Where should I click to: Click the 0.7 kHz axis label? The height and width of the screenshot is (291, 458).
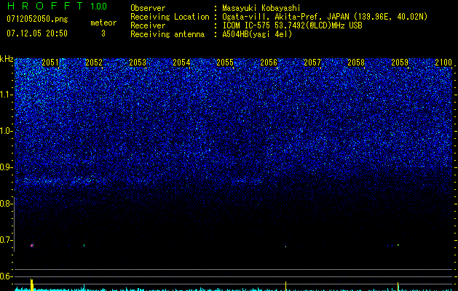6,240
